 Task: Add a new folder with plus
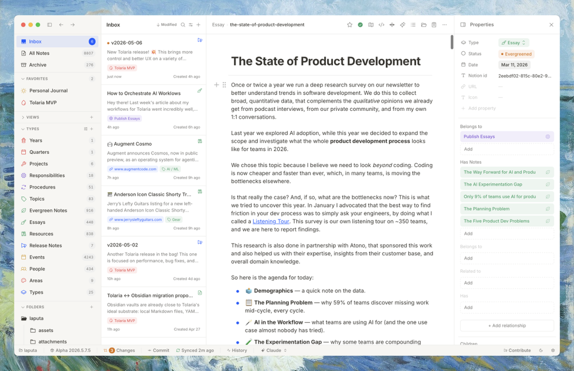(x=91, y=307)
